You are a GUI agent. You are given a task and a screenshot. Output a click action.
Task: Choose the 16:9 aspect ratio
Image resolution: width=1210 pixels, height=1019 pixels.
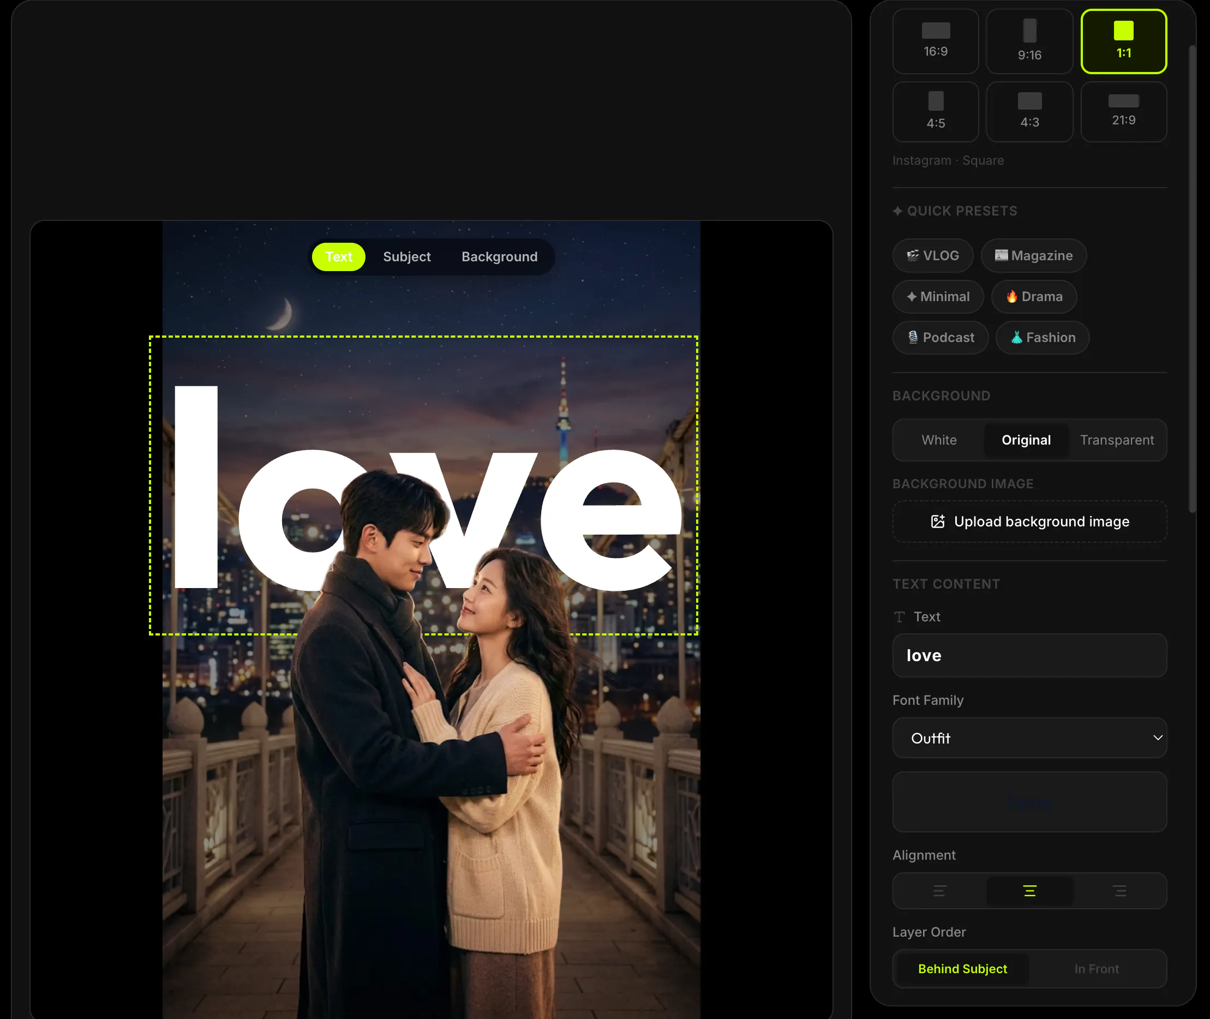point(936,41)
